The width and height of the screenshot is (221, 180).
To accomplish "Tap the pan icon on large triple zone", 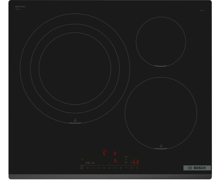I will [x=75, y=120].
